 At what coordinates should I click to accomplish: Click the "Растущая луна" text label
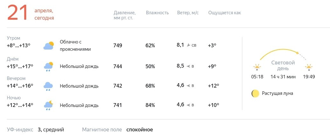277,93
